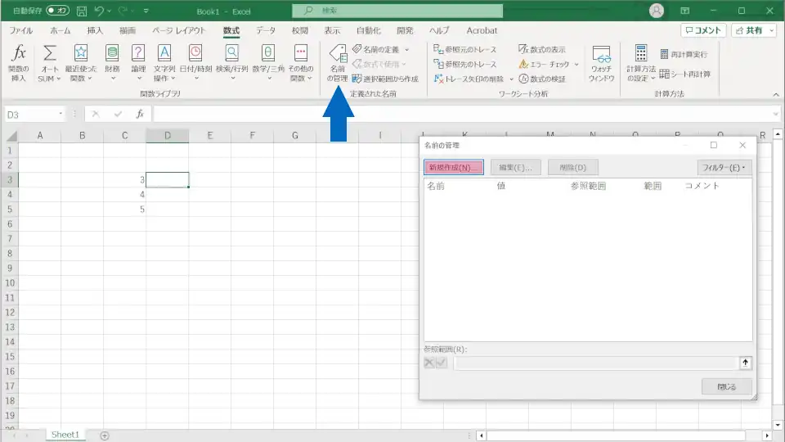Trace Precedents (参照元のトレース)

(x=465, y=49)
